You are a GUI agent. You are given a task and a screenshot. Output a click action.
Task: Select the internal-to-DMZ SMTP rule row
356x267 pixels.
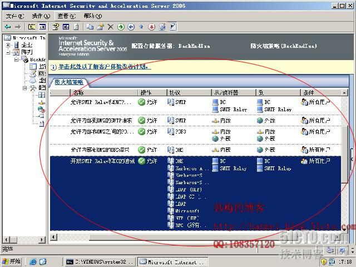point(195,120)
